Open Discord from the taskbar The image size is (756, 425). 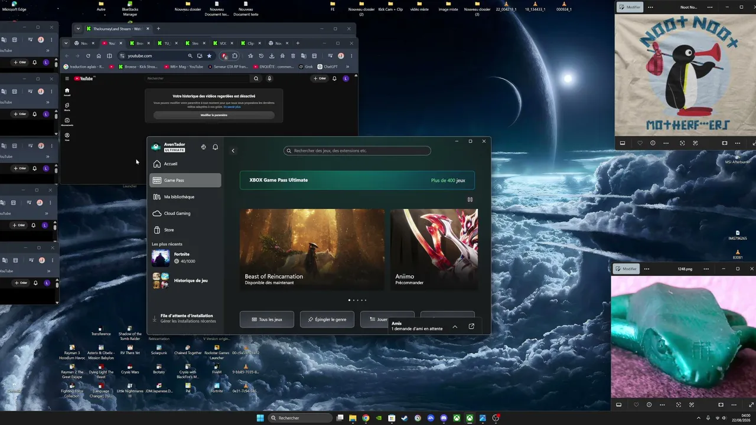[x=444, y=418]
